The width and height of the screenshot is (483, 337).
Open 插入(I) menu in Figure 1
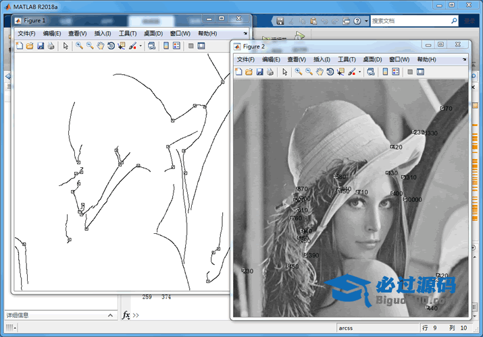(x=103, y=34)
